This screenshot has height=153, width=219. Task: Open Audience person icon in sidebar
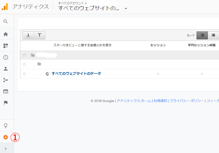click(x=6, y=69)
